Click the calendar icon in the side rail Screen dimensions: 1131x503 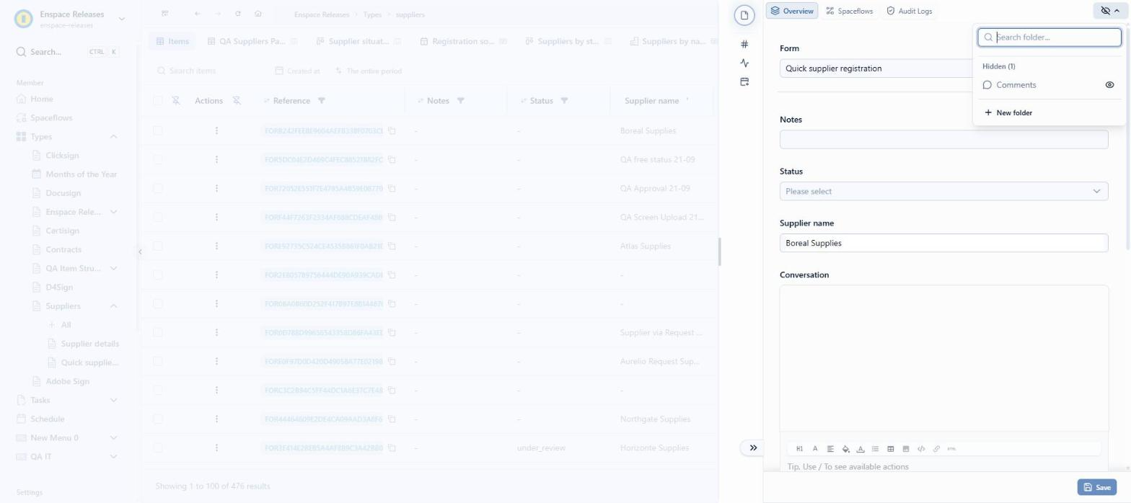pyautogui.click(x=744, y=82)
